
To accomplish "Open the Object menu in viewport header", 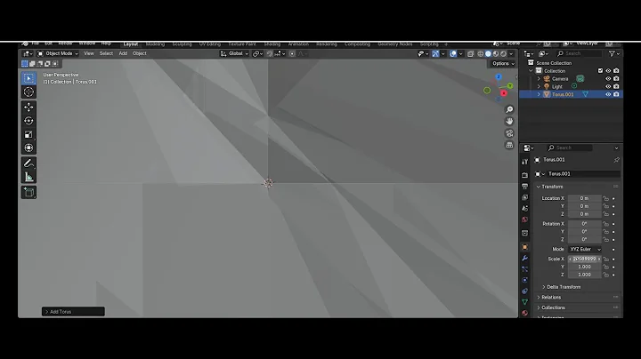I will coord(140,53).
